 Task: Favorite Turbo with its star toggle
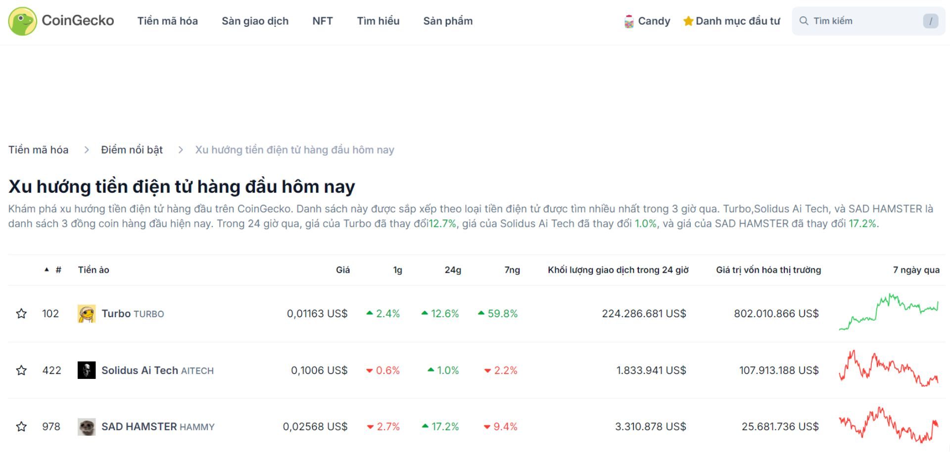click(21, 314)
